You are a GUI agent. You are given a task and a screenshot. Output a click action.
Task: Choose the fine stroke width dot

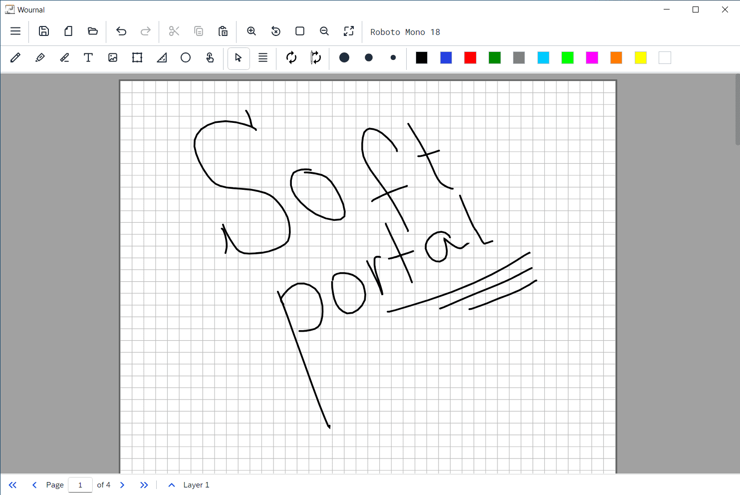[393, 58]
